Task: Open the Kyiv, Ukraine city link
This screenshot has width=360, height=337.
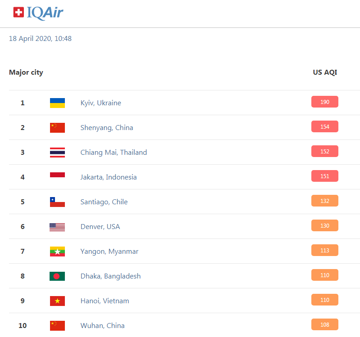Action: (x=100, y=103)
